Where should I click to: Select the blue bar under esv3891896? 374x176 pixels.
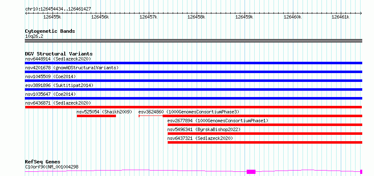[194, 89]
